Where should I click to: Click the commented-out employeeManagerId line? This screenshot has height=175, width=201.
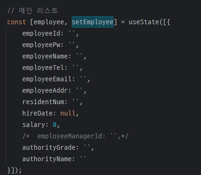pos(76,136)
